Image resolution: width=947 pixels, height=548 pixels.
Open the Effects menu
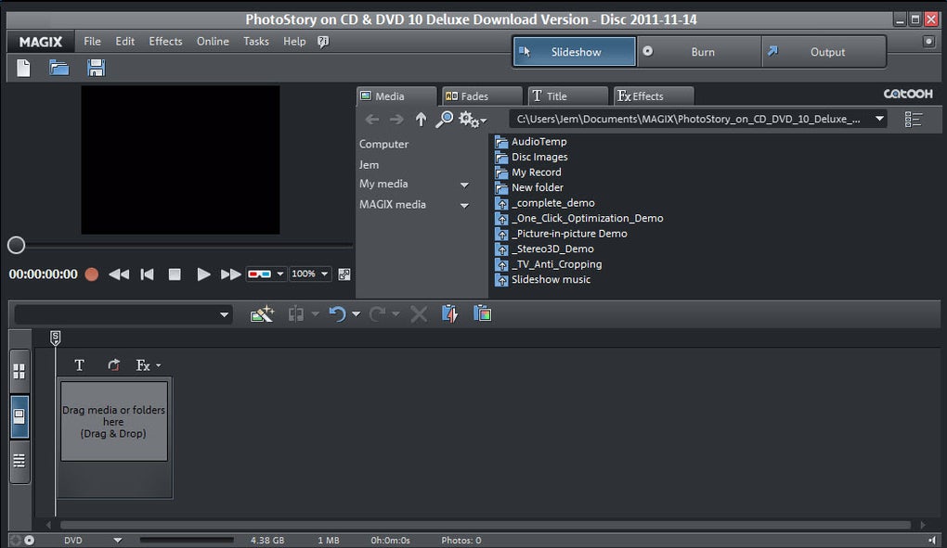point(165,42)
